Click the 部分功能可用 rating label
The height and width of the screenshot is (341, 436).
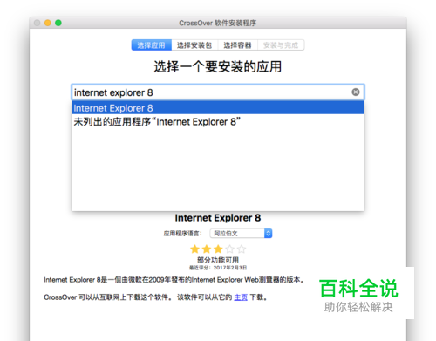tap(218, 260)
